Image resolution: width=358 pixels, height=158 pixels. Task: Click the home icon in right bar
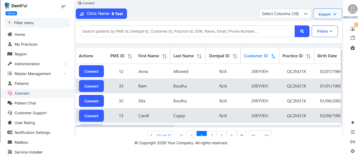352,48
